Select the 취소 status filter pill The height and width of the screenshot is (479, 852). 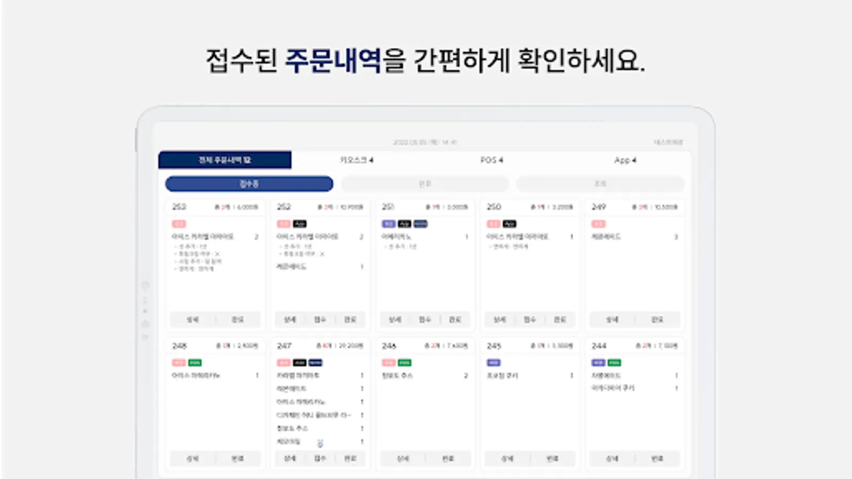click(x=600, y=184)
